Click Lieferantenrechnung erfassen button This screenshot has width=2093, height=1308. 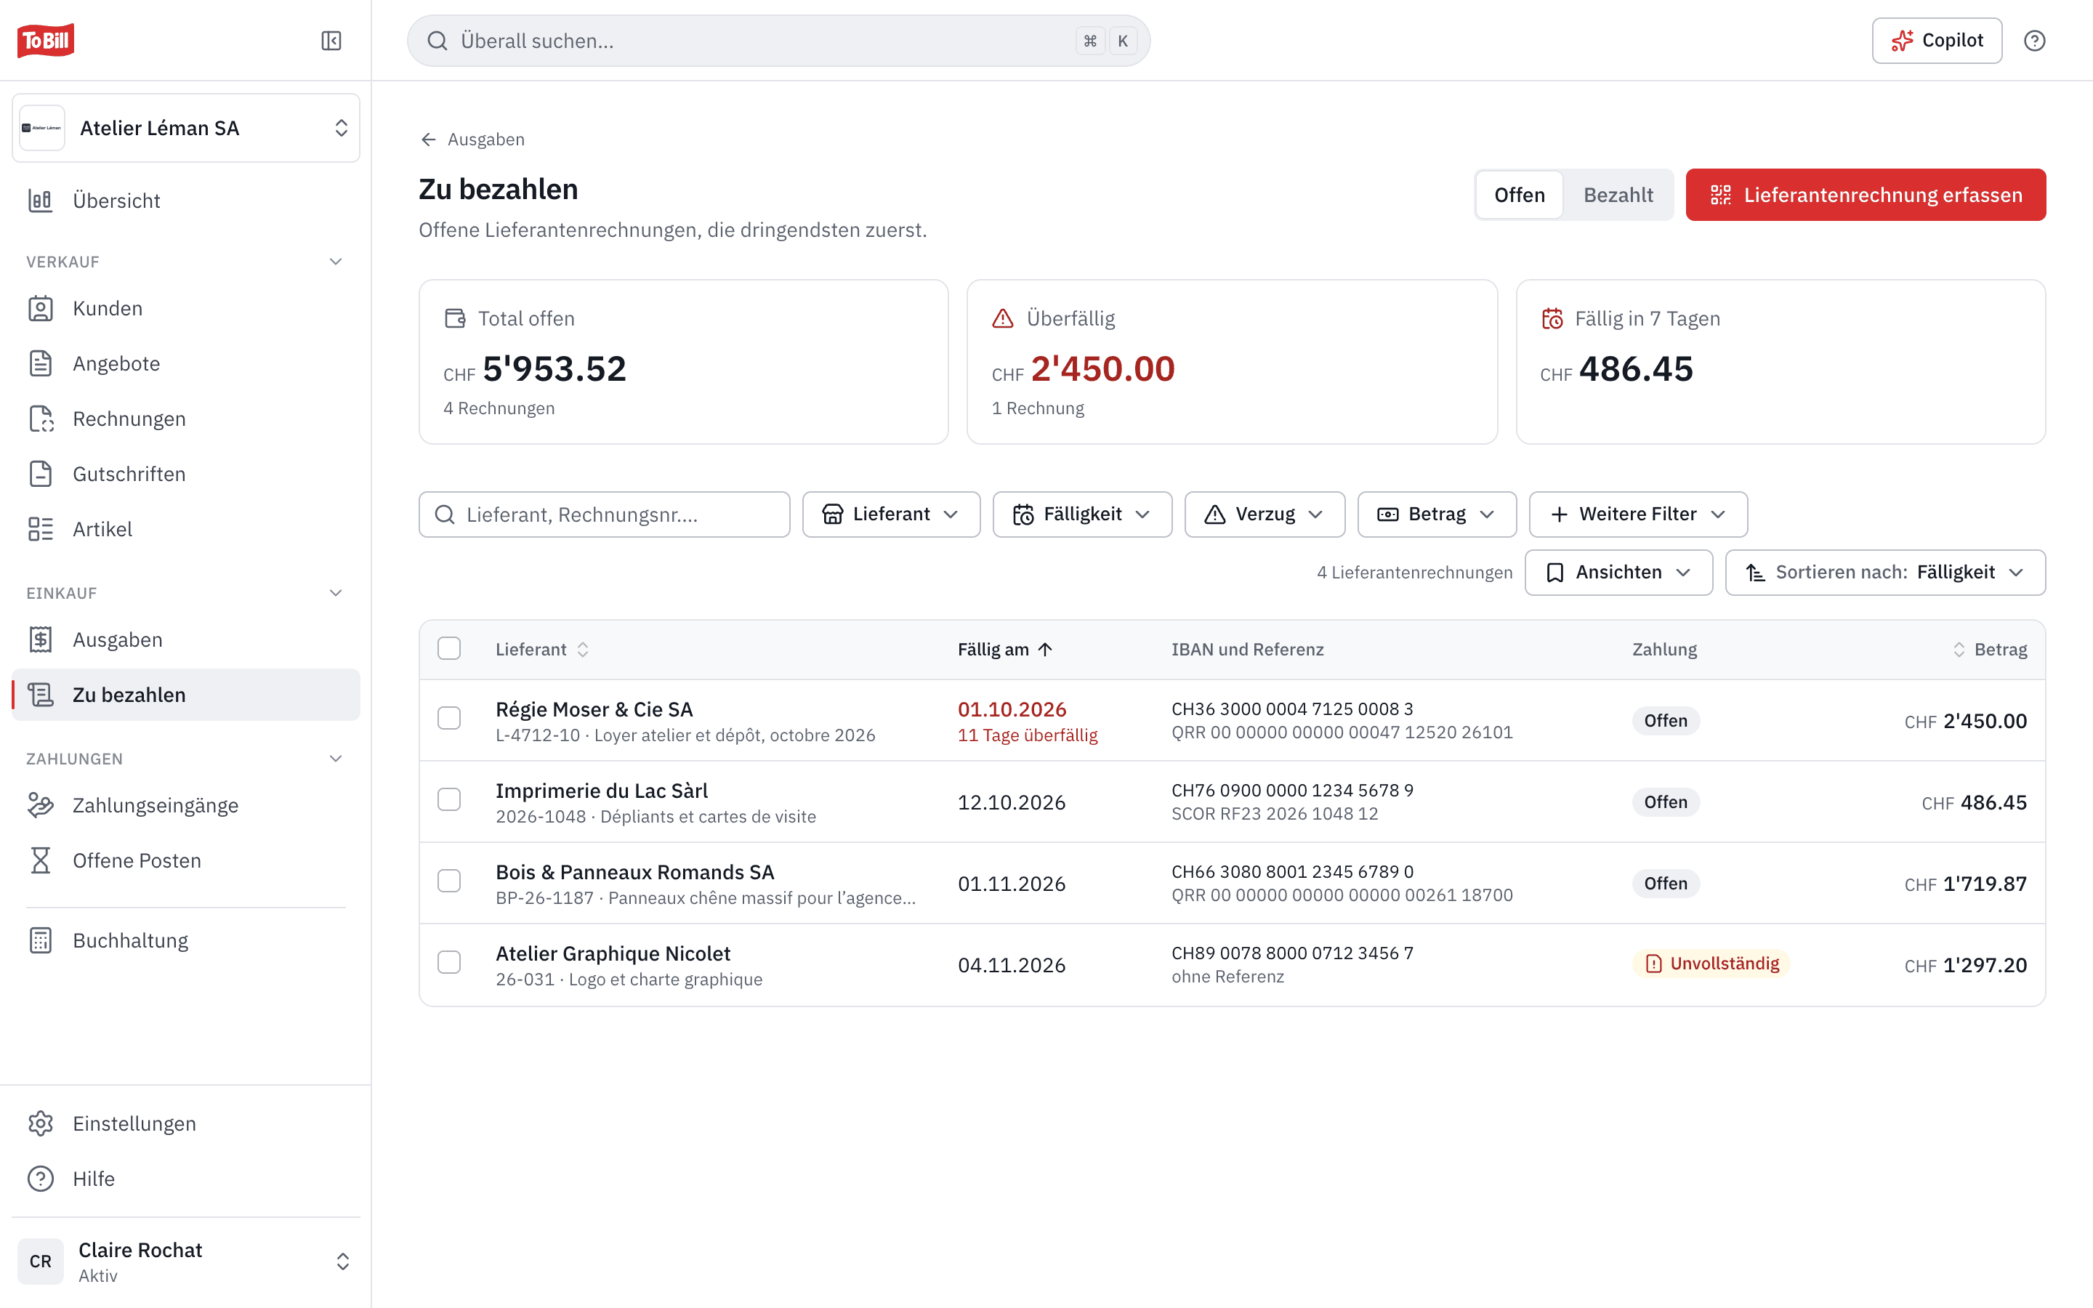1866,195
